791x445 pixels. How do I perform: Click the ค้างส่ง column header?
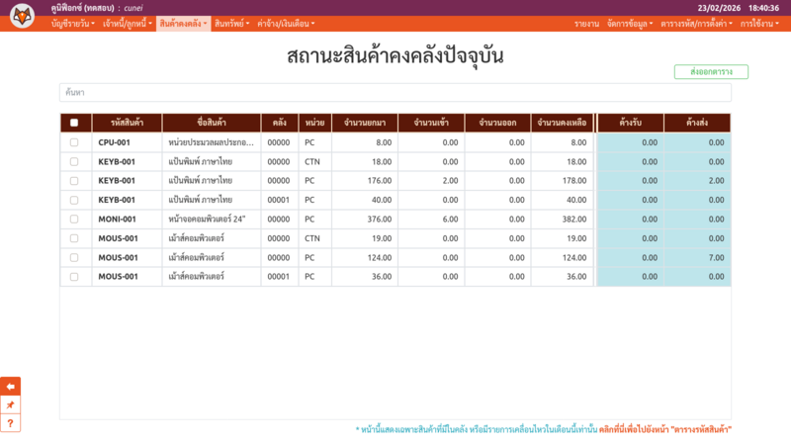[x=697, y=123]
